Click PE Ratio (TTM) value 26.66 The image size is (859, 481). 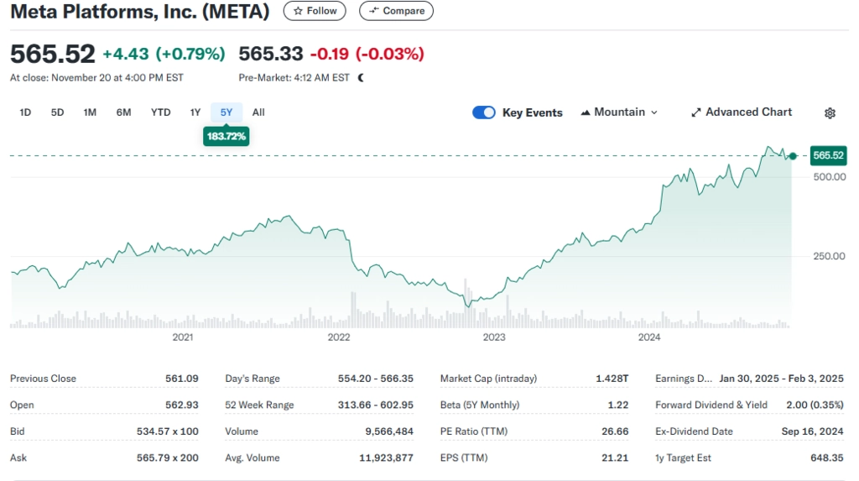tap(615, 431)
